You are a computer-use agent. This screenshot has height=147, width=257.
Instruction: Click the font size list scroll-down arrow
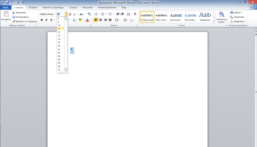(66, 70)
